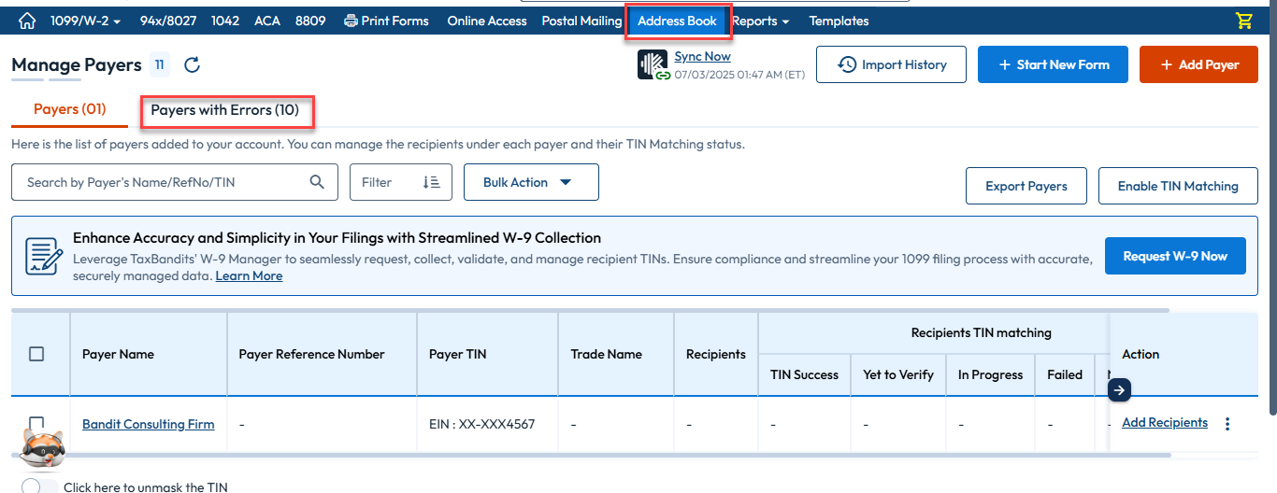Expand the 1099/W-2 dropdown menu

(85, 21)
